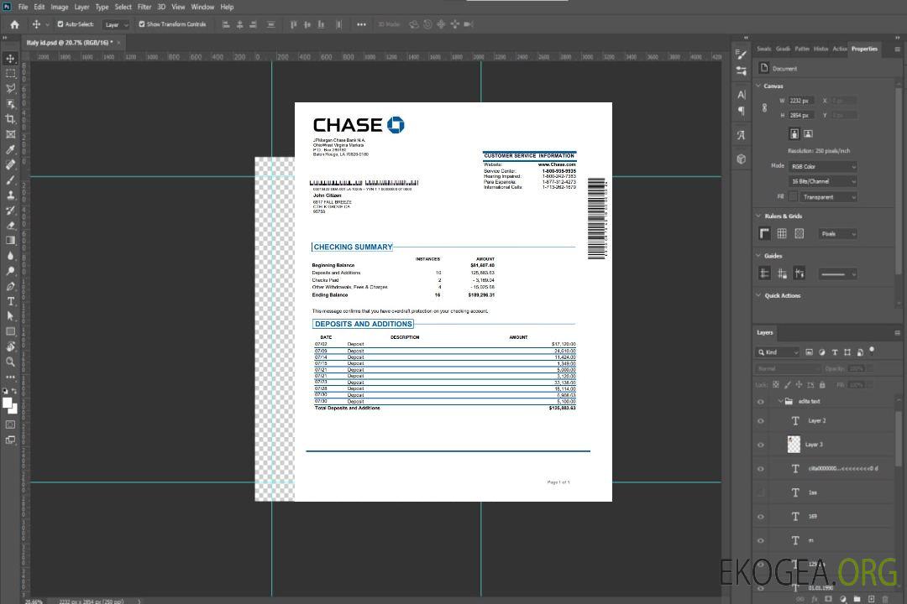Switch to the Properties tab
Image resolution: width=907 pixels, height=604 pixels.
click(864, 49)
